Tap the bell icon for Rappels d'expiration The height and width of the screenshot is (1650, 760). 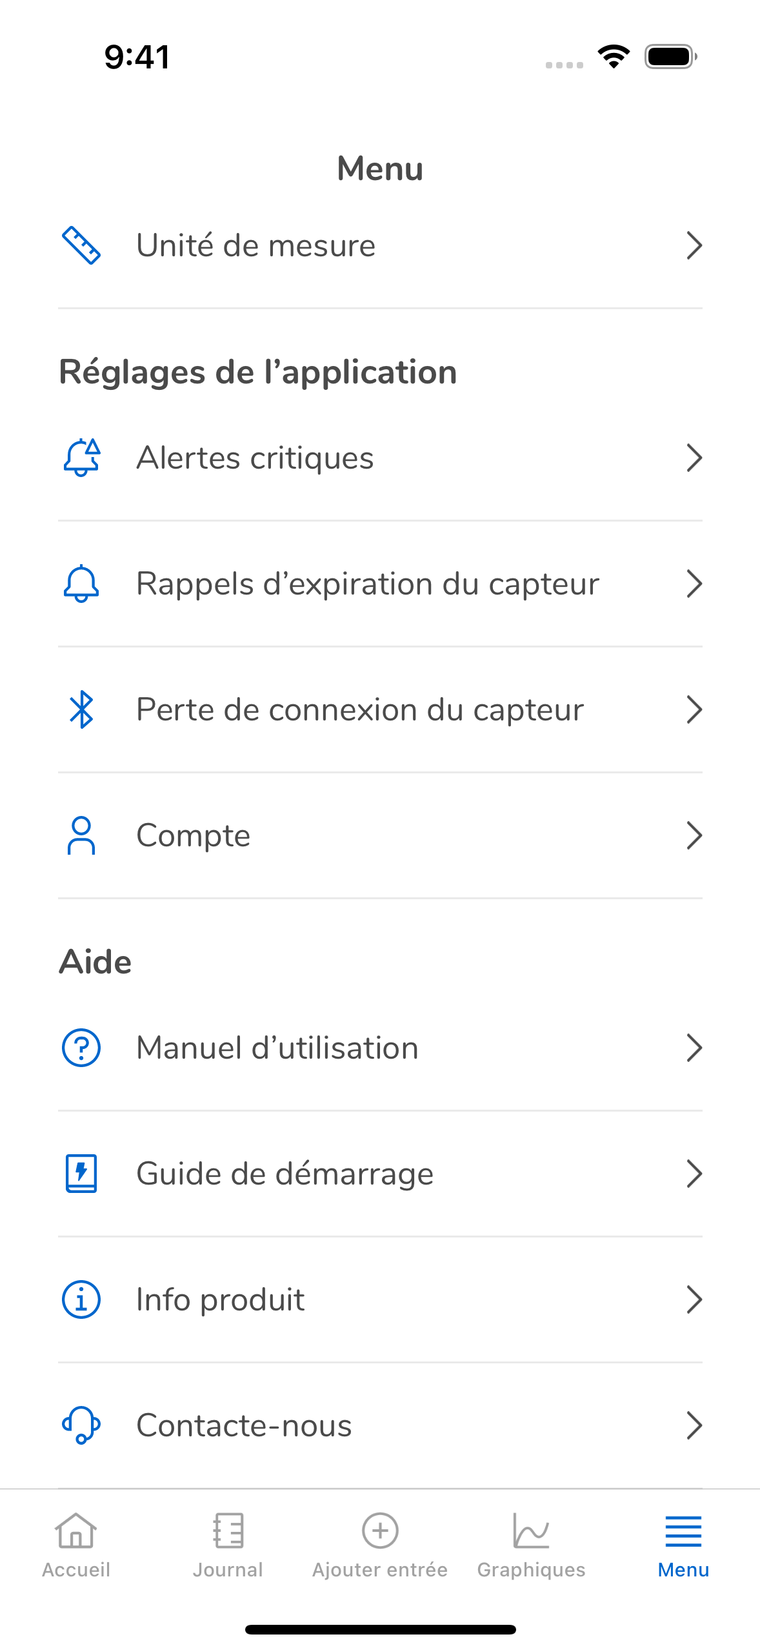click(81, 584)
